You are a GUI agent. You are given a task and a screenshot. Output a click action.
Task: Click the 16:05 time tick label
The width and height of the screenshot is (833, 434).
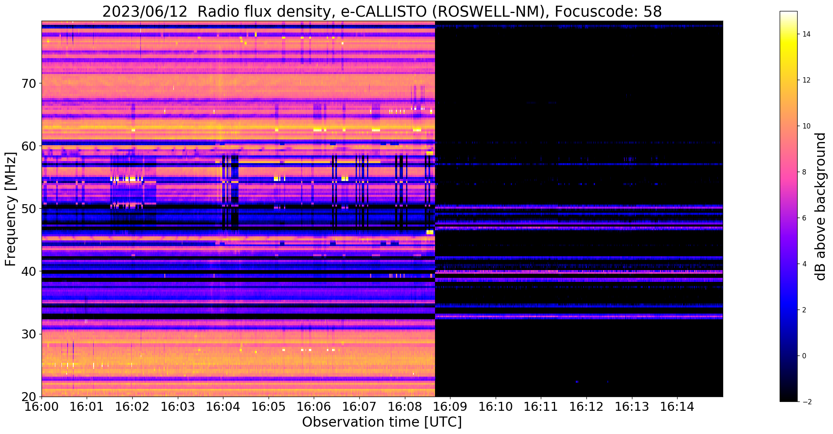pos(268,406)
